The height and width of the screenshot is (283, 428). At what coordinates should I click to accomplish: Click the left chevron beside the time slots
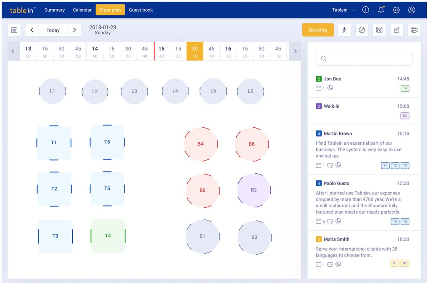(13, 51)
